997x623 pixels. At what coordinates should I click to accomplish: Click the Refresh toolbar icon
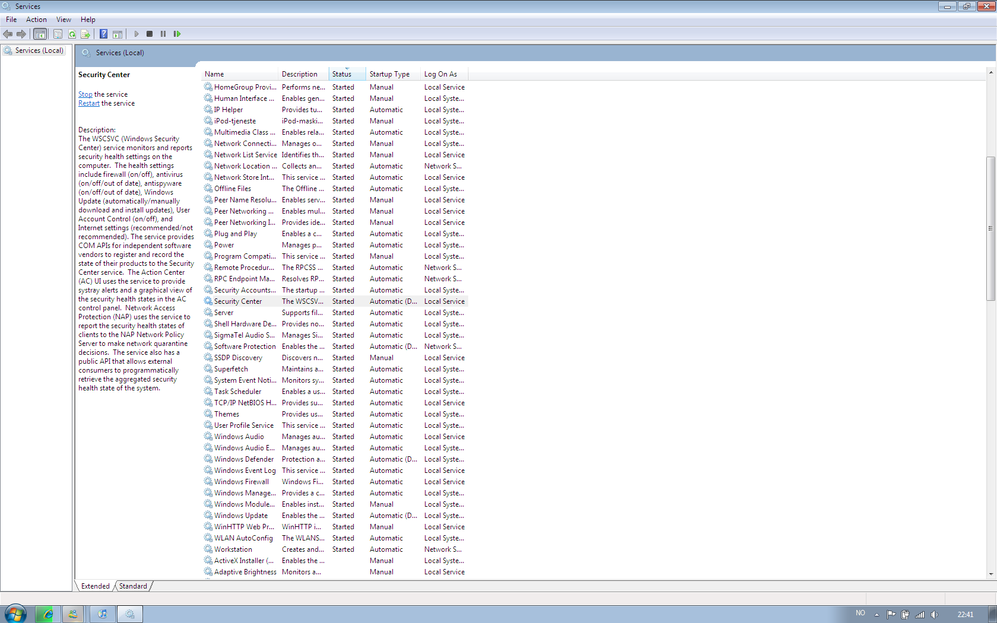click(x=72, y=34)
